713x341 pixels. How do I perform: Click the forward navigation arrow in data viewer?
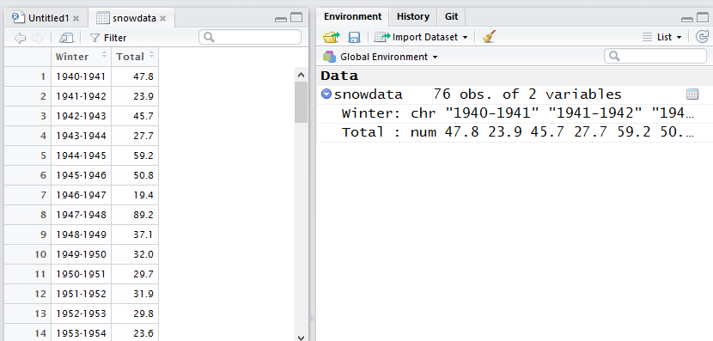37,38
